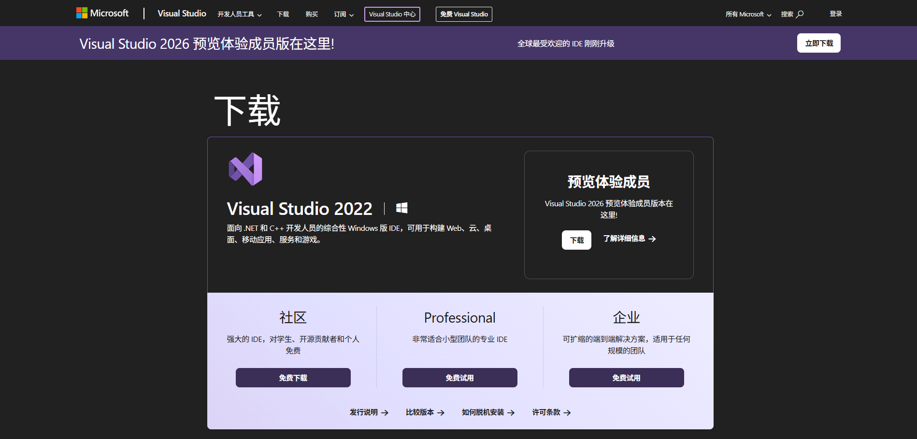The height and width of the screenshot is (439, 917).
Task: Click arrow icon after 如何脱机安装
Action: pyautogui.click(x=511, y=413)
